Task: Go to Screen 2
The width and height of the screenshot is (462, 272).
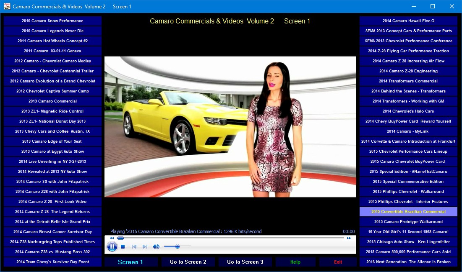Action: pyautogui.click(x=188, y=262)
